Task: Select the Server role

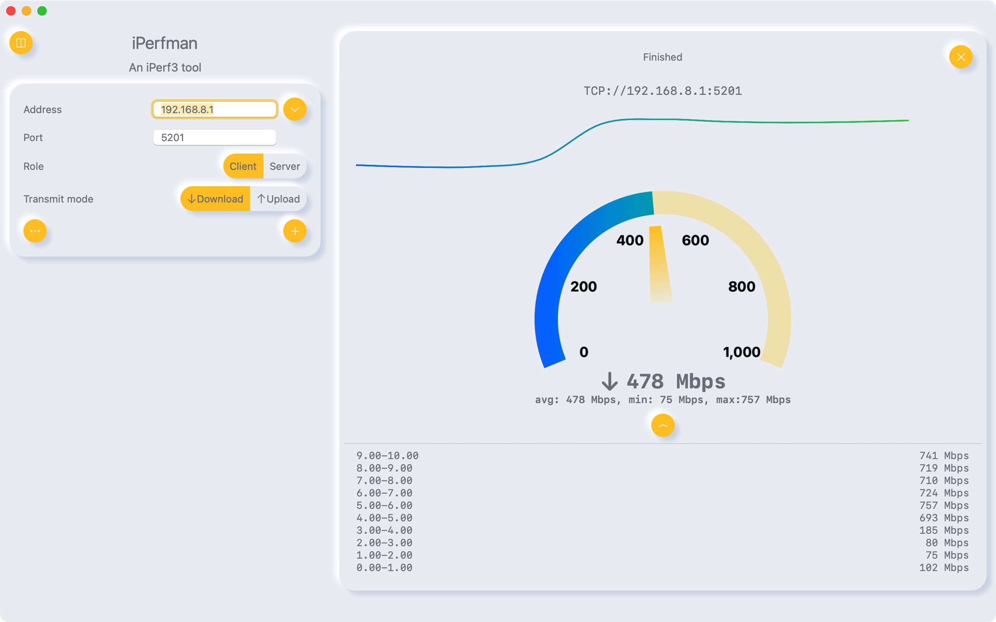Action: click(x=285, y=166)
